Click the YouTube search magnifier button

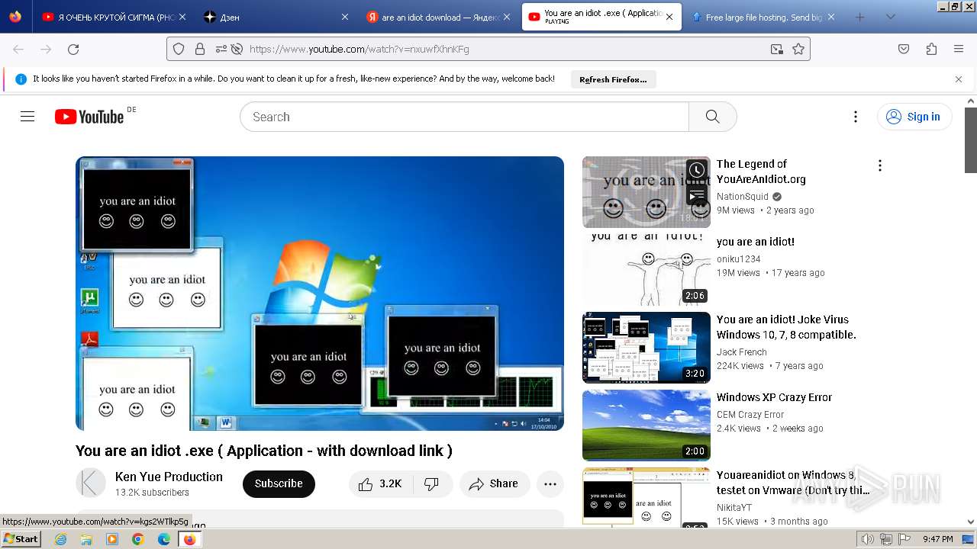tap(712, 117)
